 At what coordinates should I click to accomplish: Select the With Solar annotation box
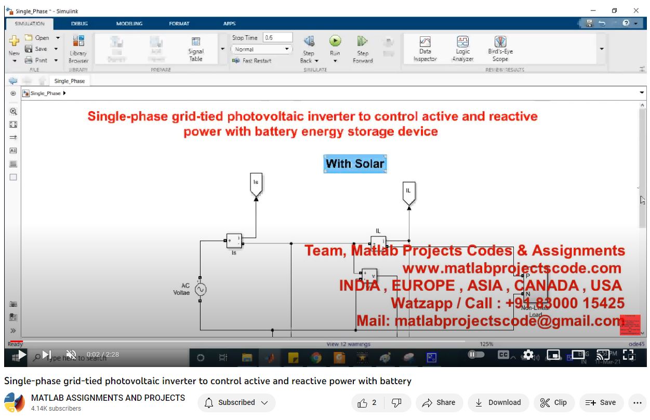[x=355, y=164]
